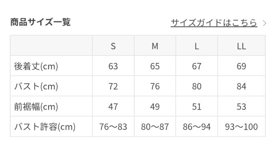The width and height of the screenshot is (272, 141).
Task: Click the 93〜100 bust range cell
Action: (241, 127)
